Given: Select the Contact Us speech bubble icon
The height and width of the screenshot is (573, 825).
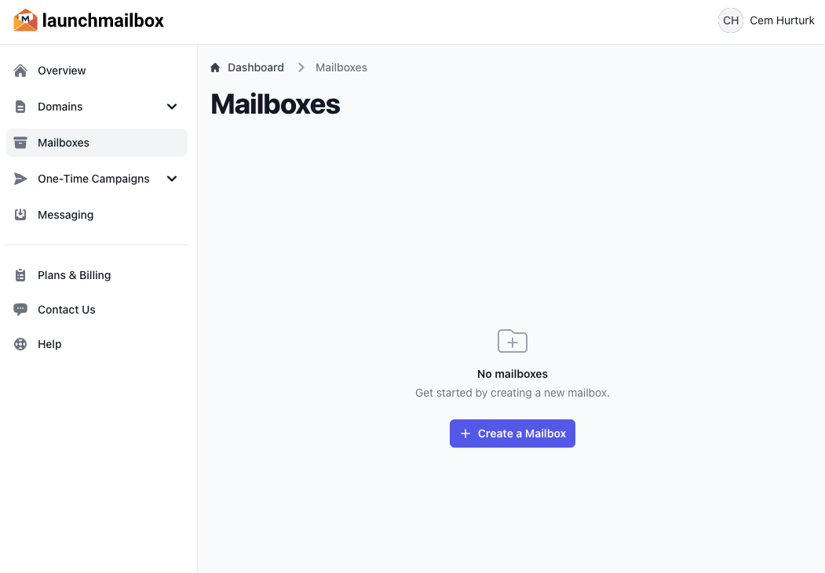Looking at the screenshot, I should (20, 310).
